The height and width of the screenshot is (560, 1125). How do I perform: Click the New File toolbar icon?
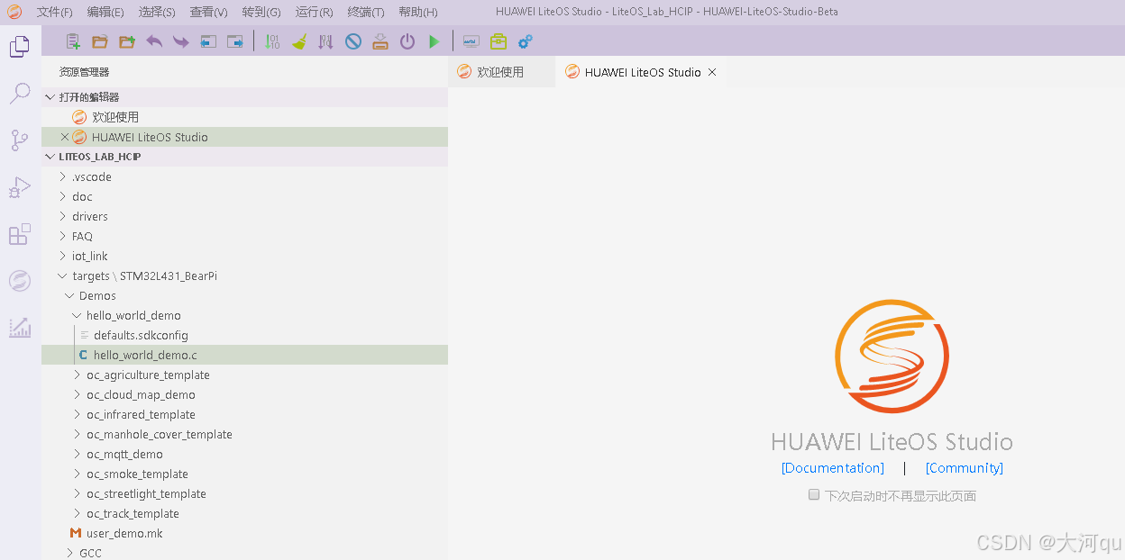click(x=73, y=41)
